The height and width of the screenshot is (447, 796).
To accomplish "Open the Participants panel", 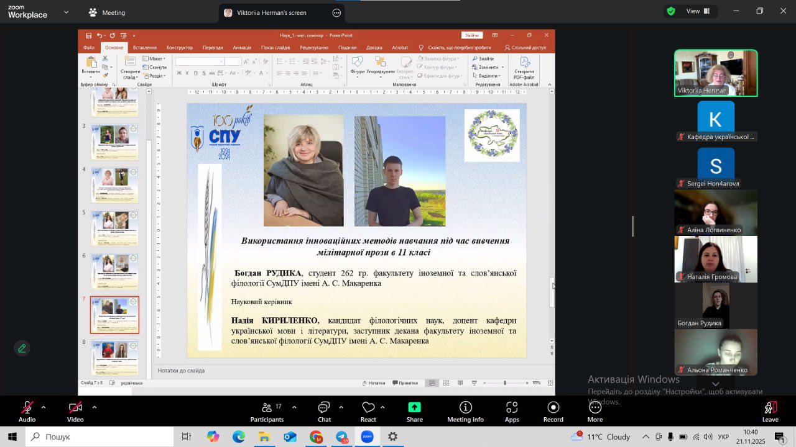I will [x=267, y=412].
